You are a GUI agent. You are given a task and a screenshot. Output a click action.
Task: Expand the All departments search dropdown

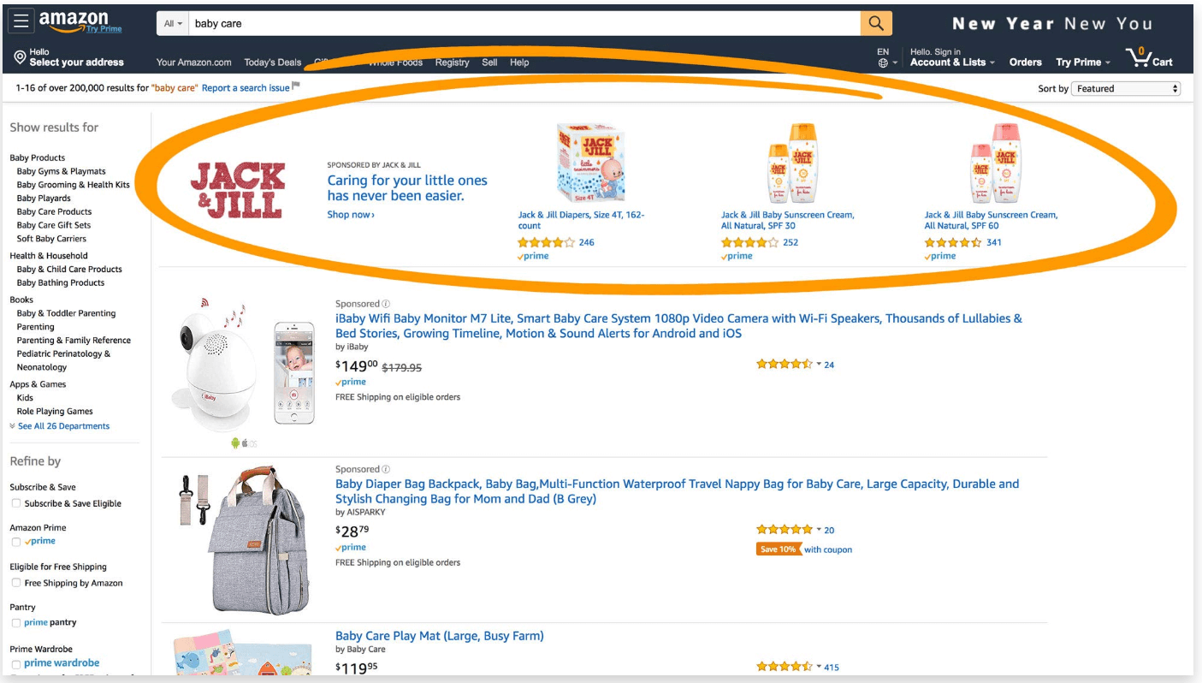coord(173,24)
